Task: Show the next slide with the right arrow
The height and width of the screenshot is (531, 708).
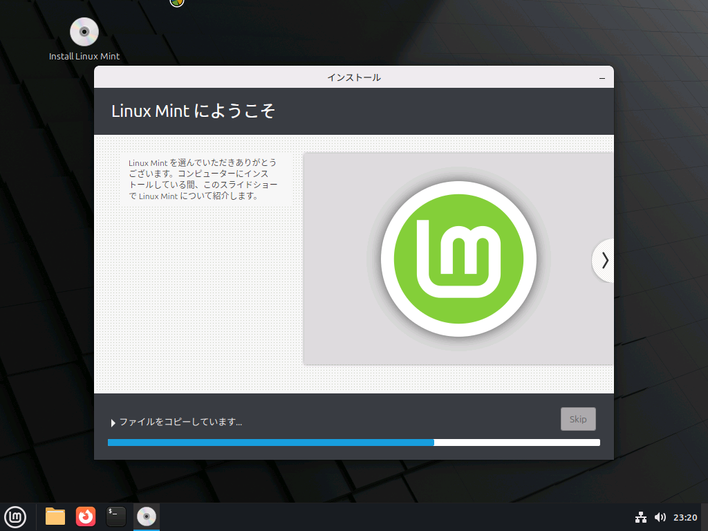Action: pyautogui.click(x=604, y=260)
